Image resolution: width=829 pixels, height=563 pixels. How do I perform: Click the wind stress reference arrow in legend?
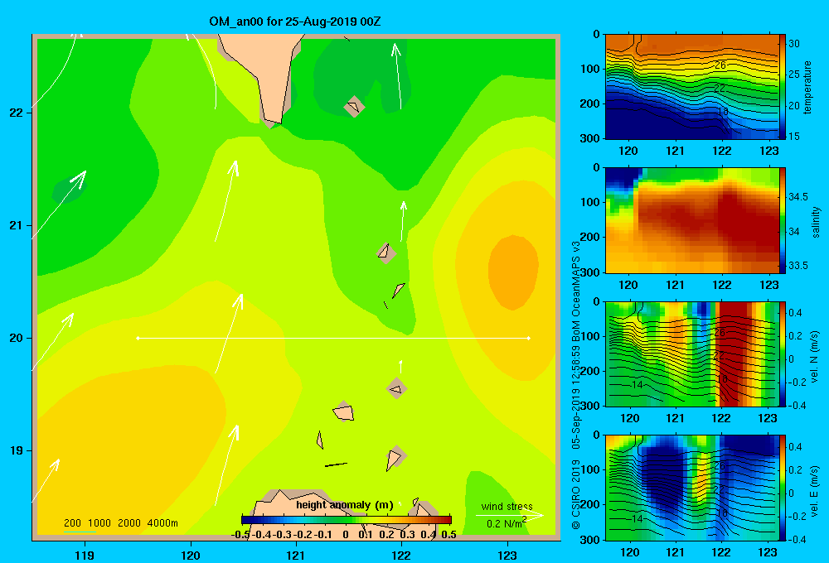click(x=510, y=516)
